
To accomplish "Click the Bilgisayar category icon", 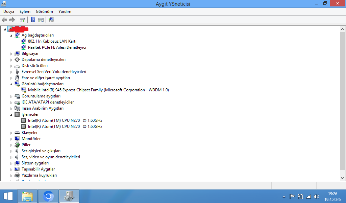I will click(x=17, y=53).
